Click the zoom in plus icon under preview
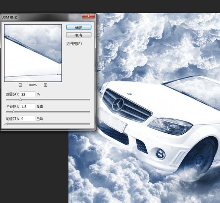Image resolution: width=220 pixels, height=203 pixels. [46, 85]
